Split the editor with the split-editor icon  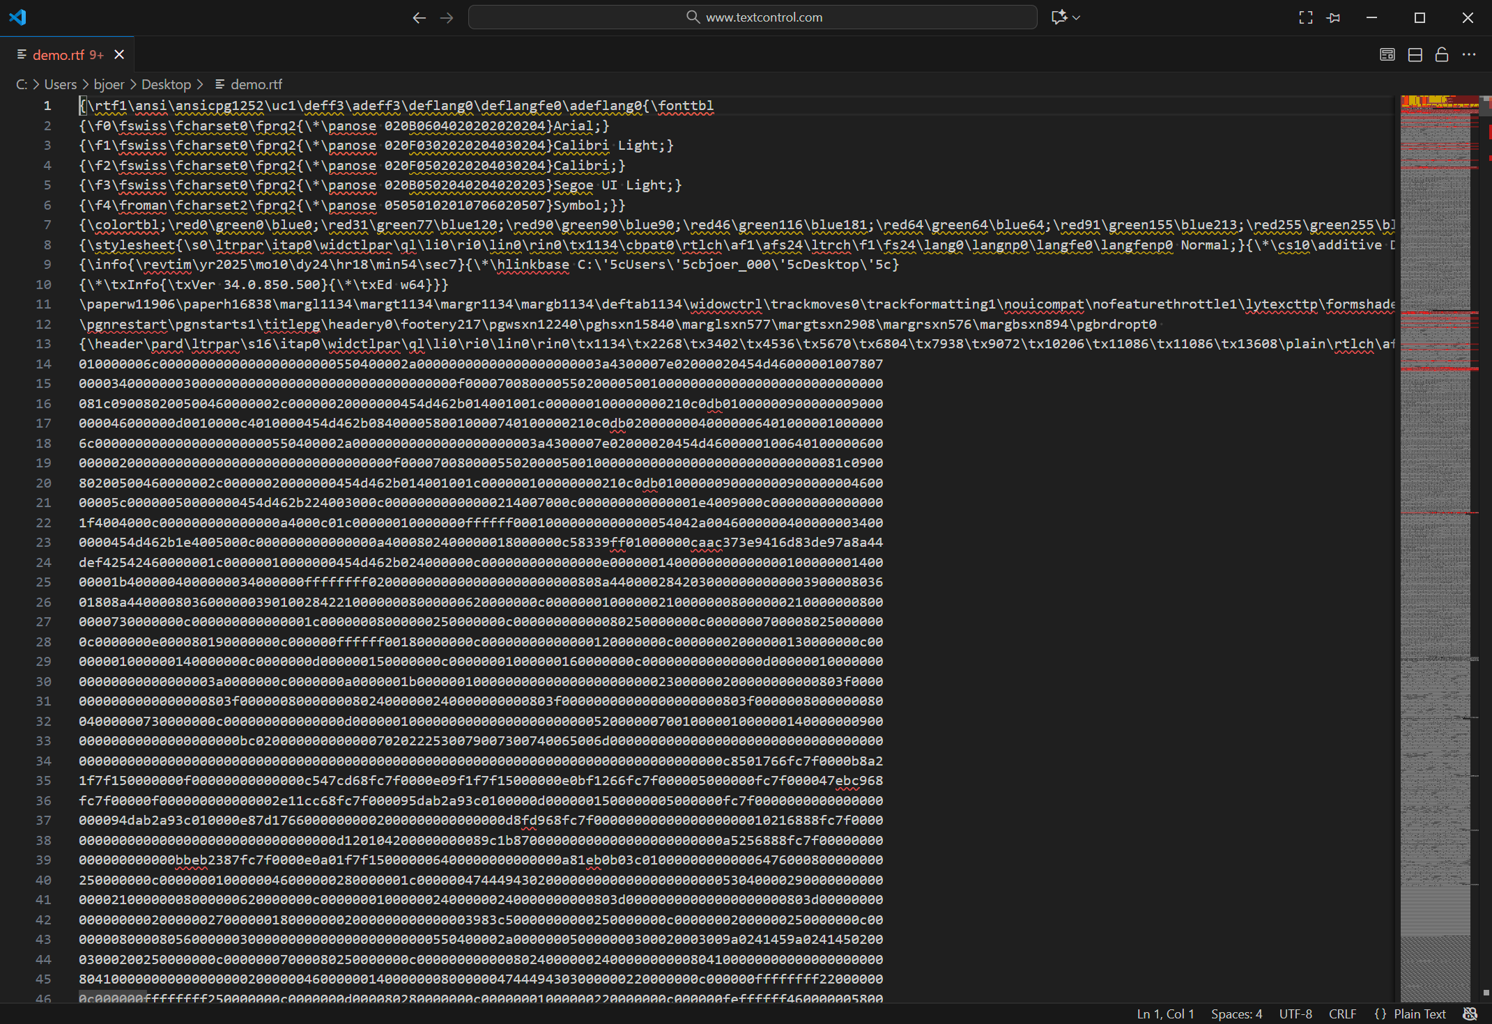[1415, 54]
